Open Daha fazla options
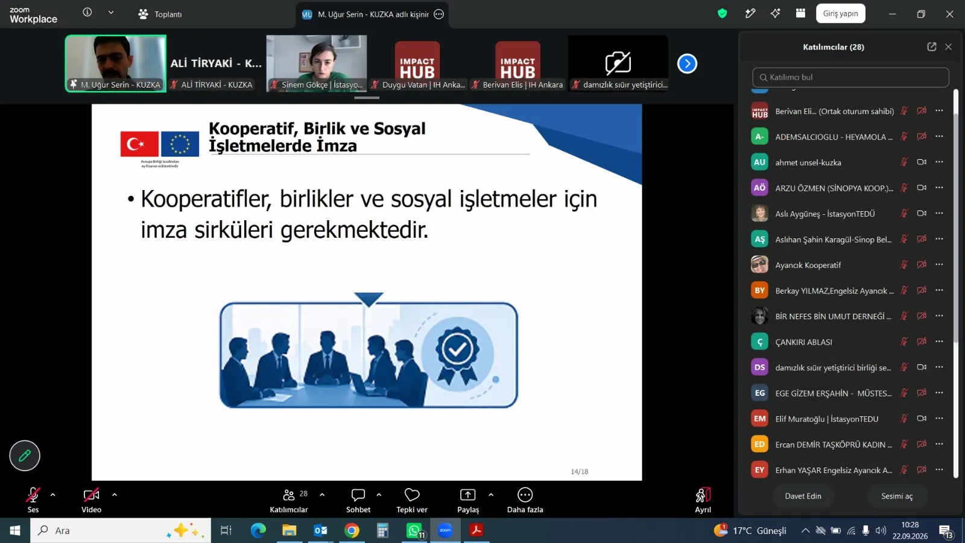965x543 pixels. click(525, 495)
